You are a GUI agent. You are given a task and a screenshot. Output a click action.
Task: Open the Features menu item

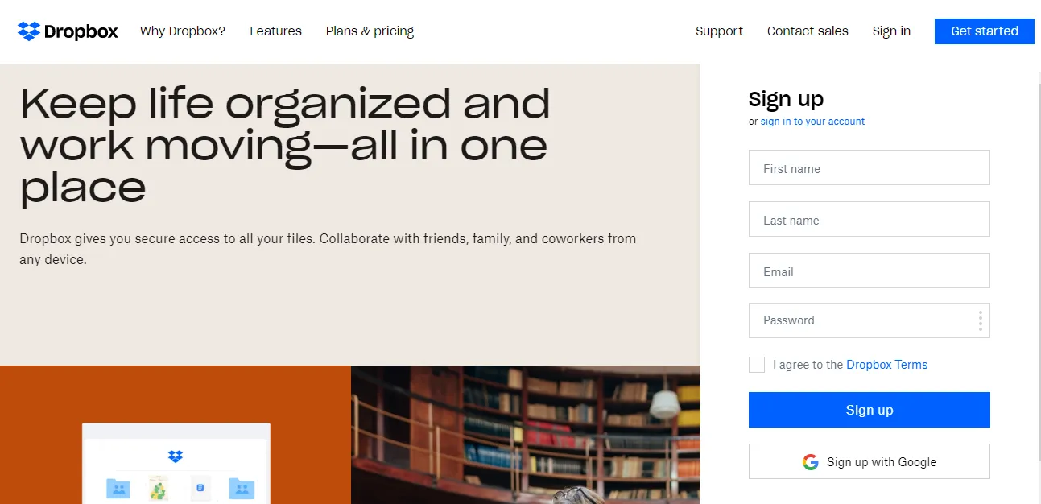pos(275,31)
